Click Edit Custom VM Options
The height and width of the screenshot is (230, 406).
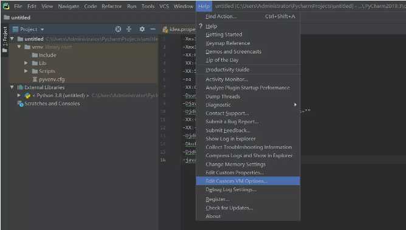[x=248, y=181]
